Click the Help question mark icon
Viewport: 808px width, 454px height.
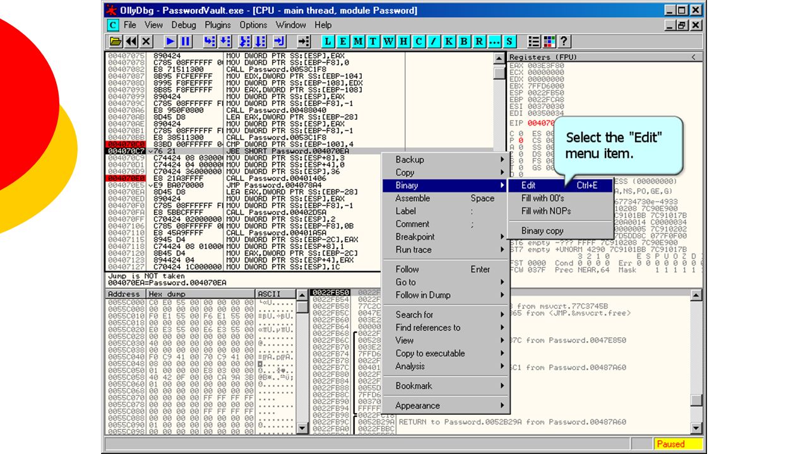[564, 42]
